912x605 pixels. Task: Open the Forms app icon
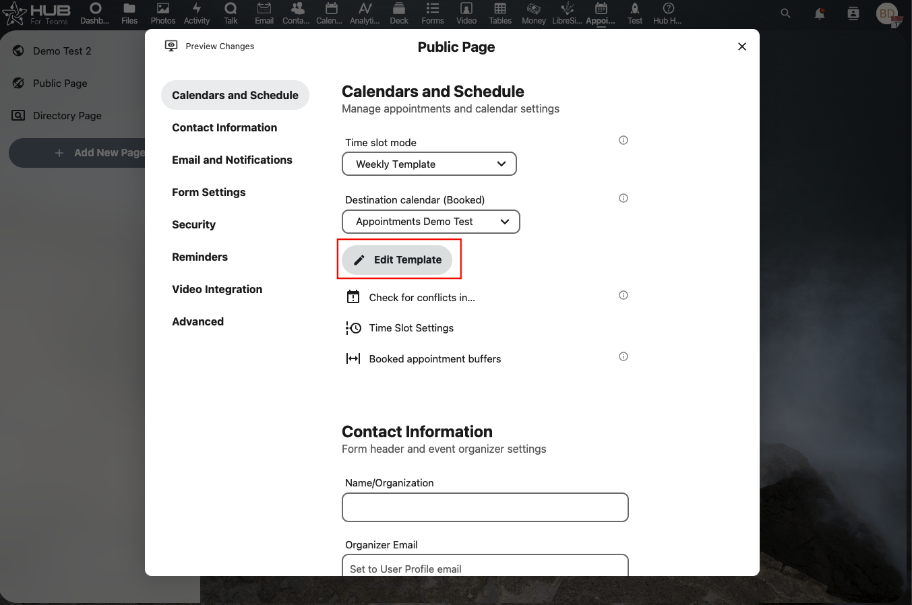click(433, 13)
